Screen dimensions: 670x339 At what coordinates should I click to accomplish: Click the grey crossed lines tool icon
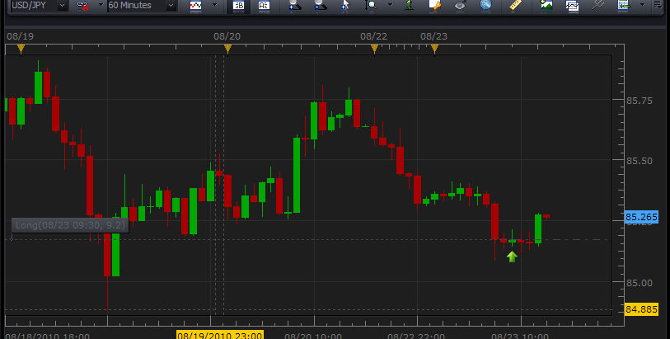click(598, 5)
